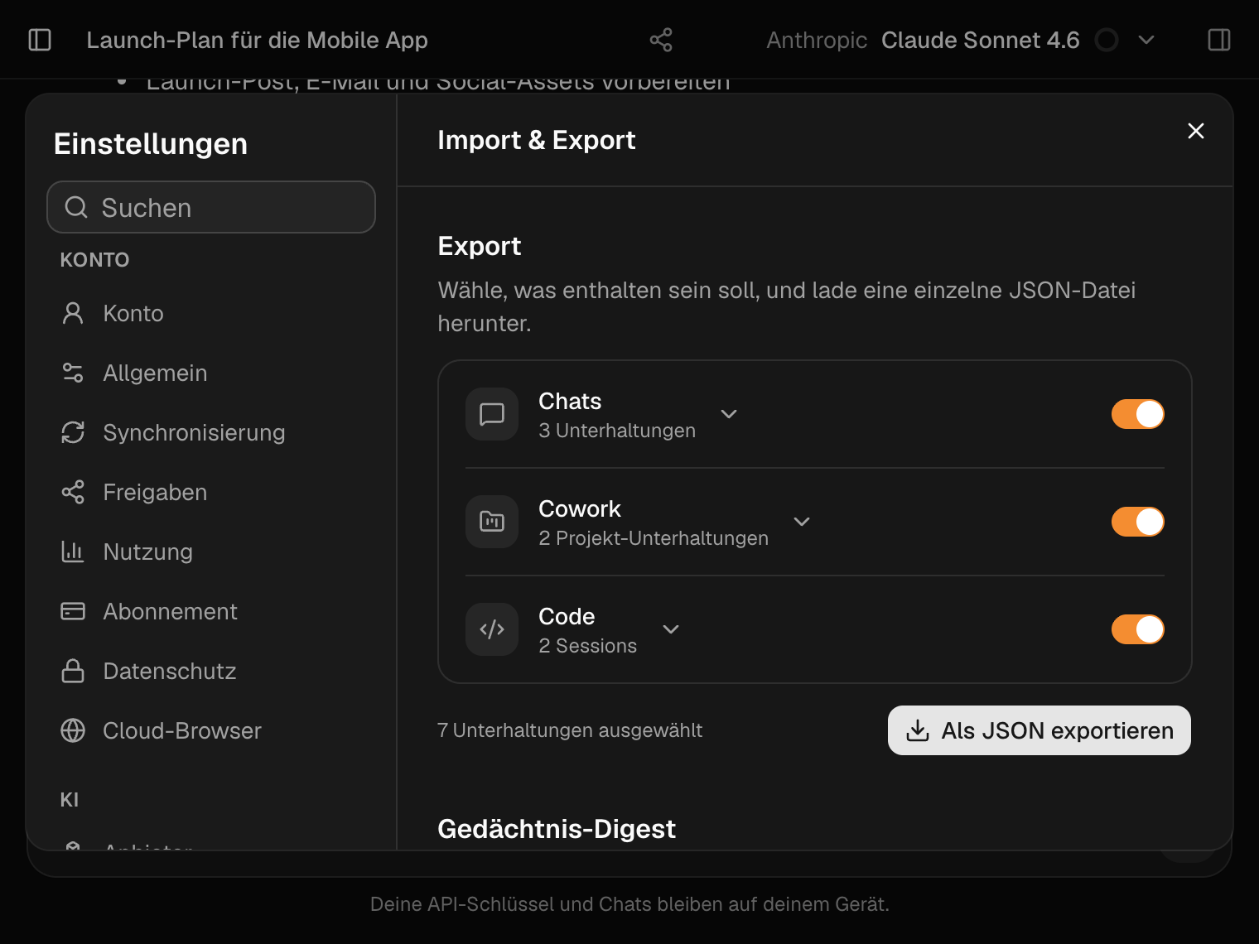The image size is (1259, 944).
Task: Open the Allgemein settings section
Action: (212, 373)
